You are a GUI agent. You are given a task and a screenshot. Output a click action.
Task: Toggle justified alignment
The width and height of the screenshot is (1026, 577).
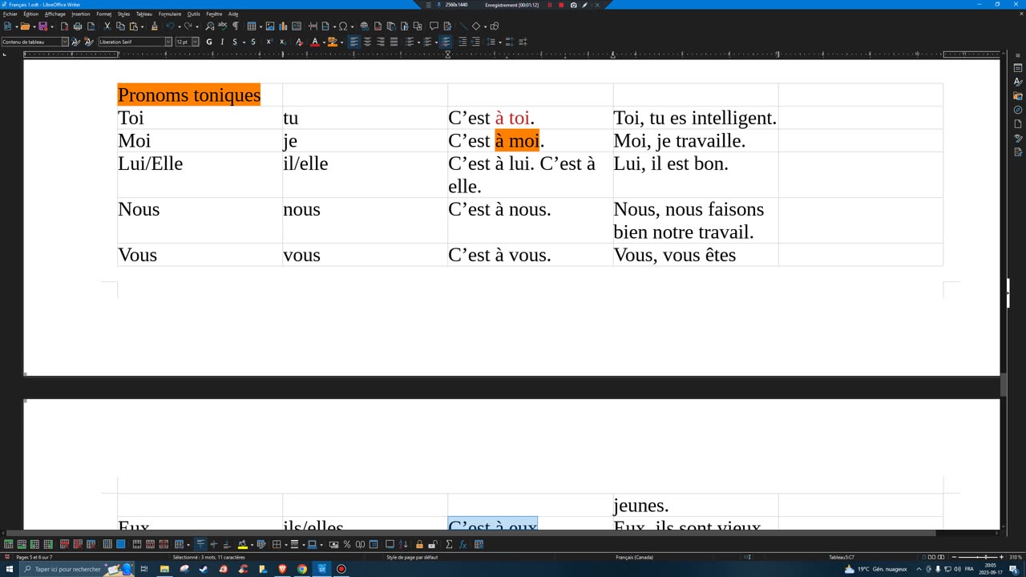coord(394,42)
